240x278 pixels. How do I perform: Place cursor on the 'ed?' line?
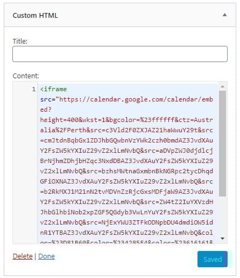click(x=46, y=110)
